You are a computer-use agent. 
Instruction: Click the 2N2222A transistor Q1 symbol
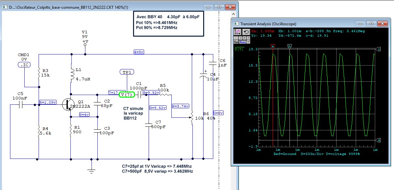[68, 105]
